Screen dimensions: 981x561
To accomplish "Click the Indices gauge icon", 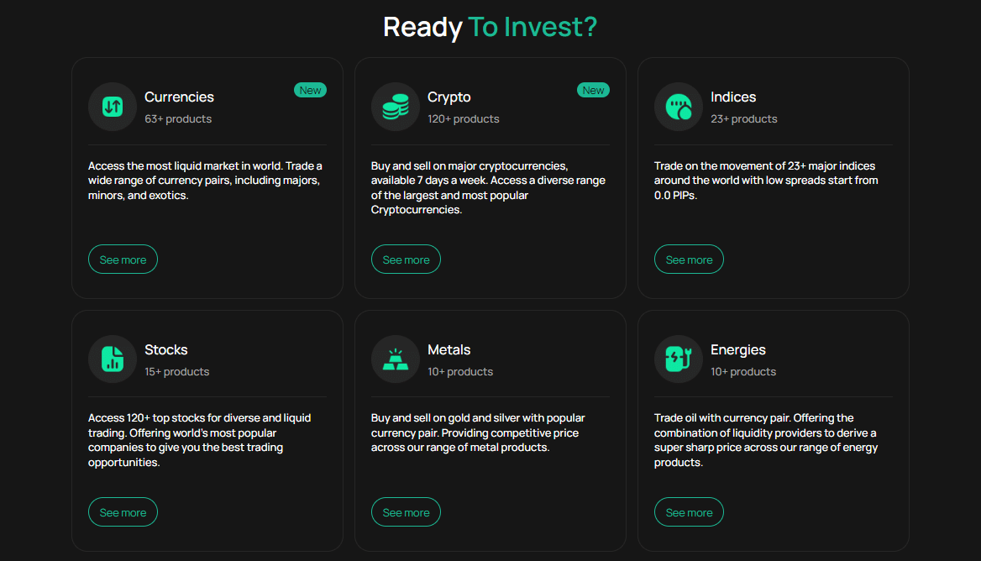I will pos(679,107).
